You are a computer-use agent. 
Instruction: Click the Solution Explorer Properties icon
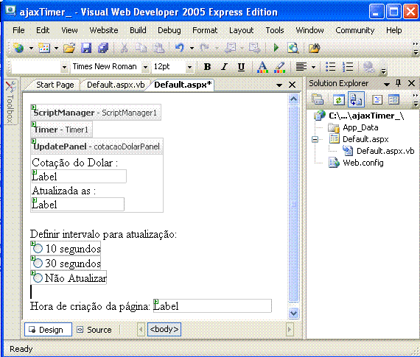coord(318,100)
